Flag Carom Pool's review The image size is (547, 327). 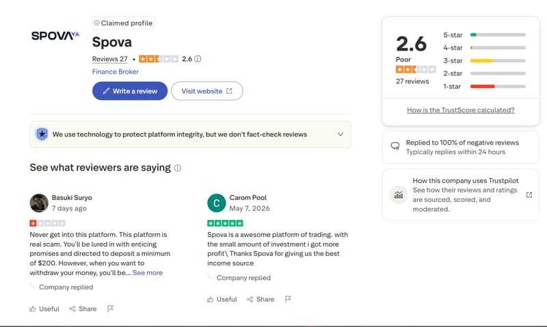[x=288, y=299]
